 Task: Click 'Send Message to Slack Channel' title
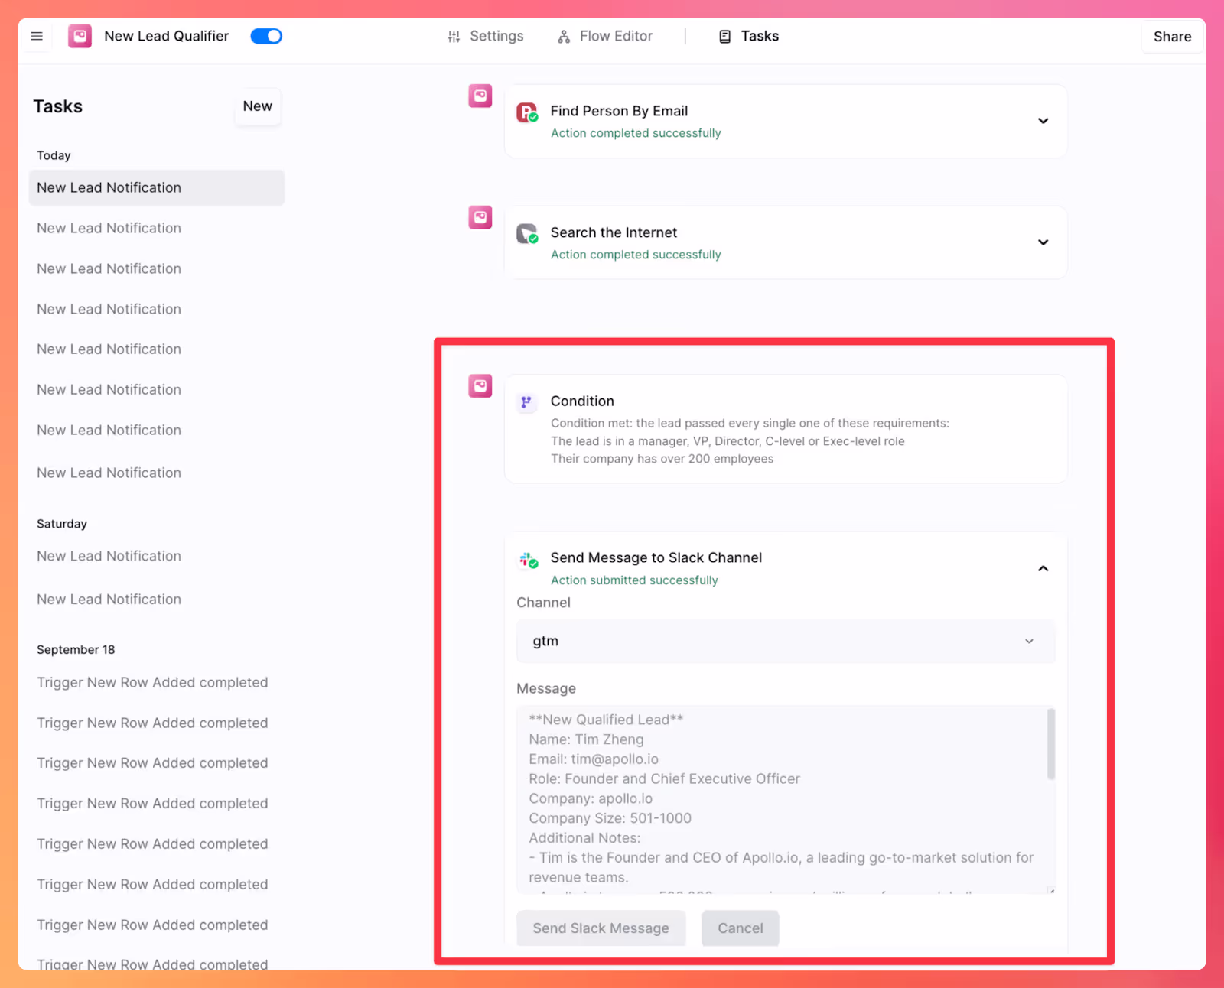[x=656, y=557]
